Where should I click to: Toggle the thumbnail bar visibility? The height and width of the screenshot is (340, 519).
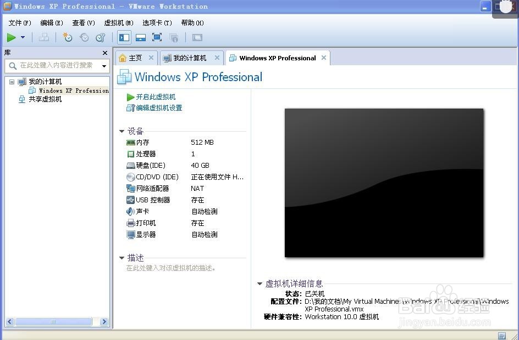click(141, 37)
